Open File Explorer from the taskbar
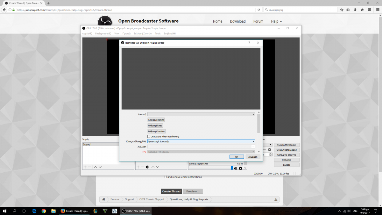Image resolution: width=382 pixels, height=215 pixels. pos(53,211)
